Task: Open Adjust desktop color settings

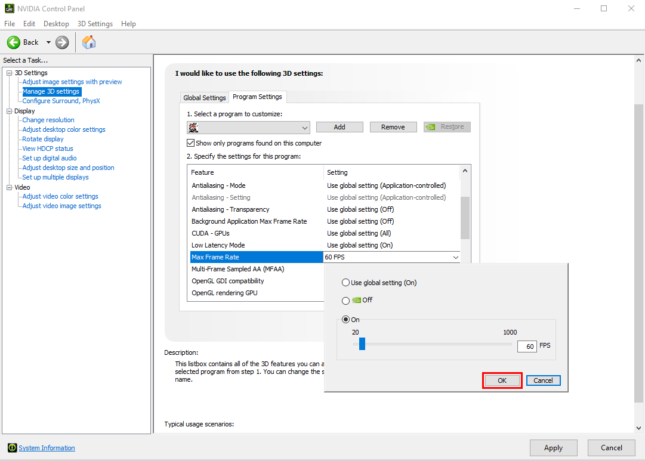Action: coord(64,129)
